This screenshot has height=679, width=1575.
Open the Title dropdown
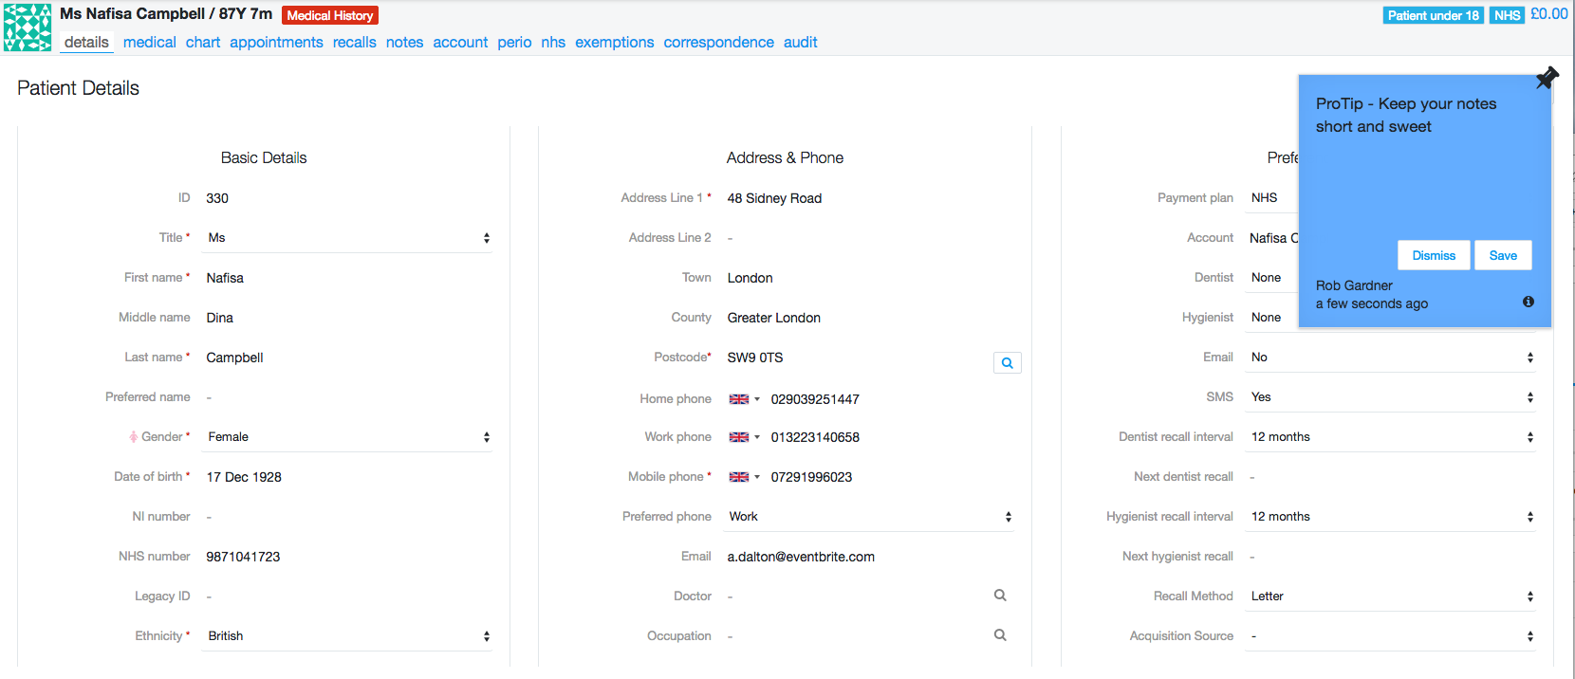tap(348, 238)
